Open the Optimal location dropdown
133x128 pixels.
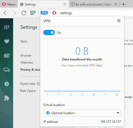[82, 113]
